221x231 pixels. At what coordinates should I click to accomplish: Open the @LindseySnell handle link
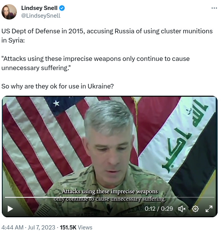coord(41,16)
